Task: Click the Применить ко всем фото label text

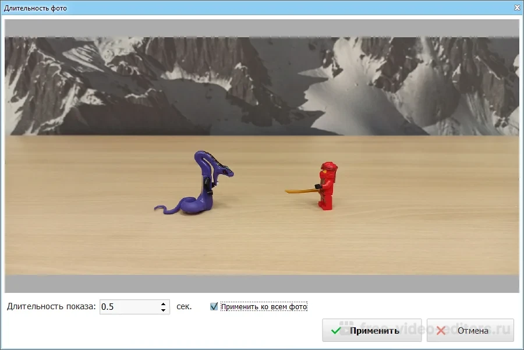Action: (264, 306)
